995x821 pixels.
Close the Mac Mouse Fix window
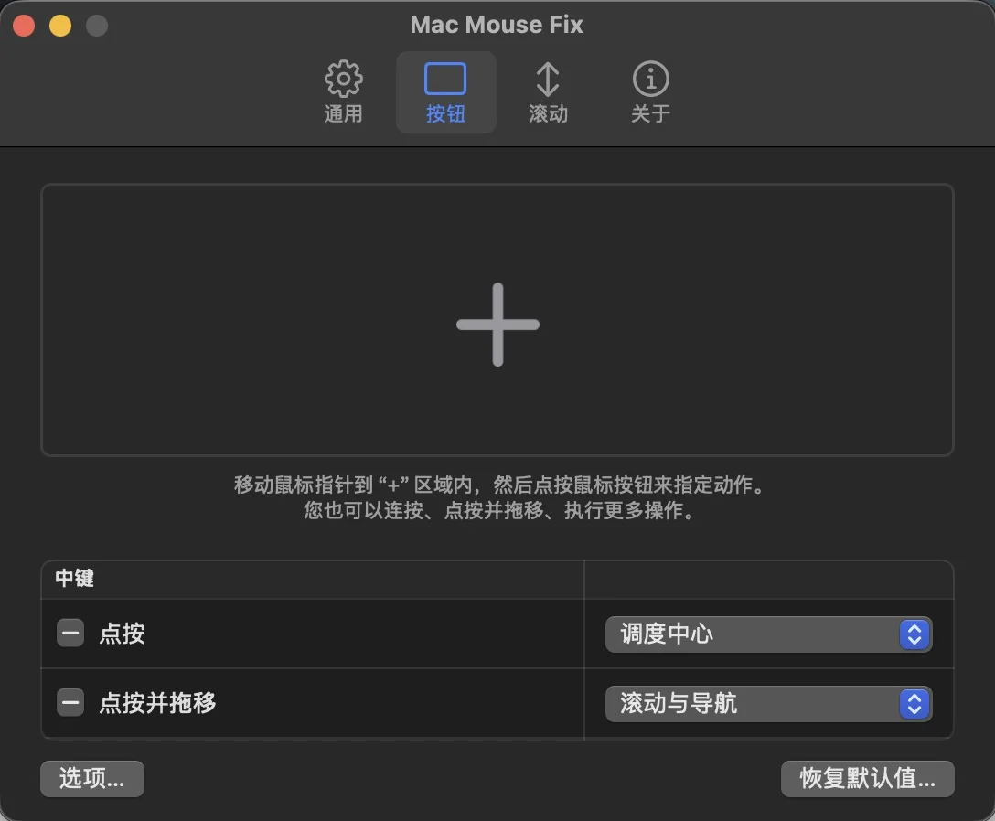pyautogui.click(x=24, y=26)
